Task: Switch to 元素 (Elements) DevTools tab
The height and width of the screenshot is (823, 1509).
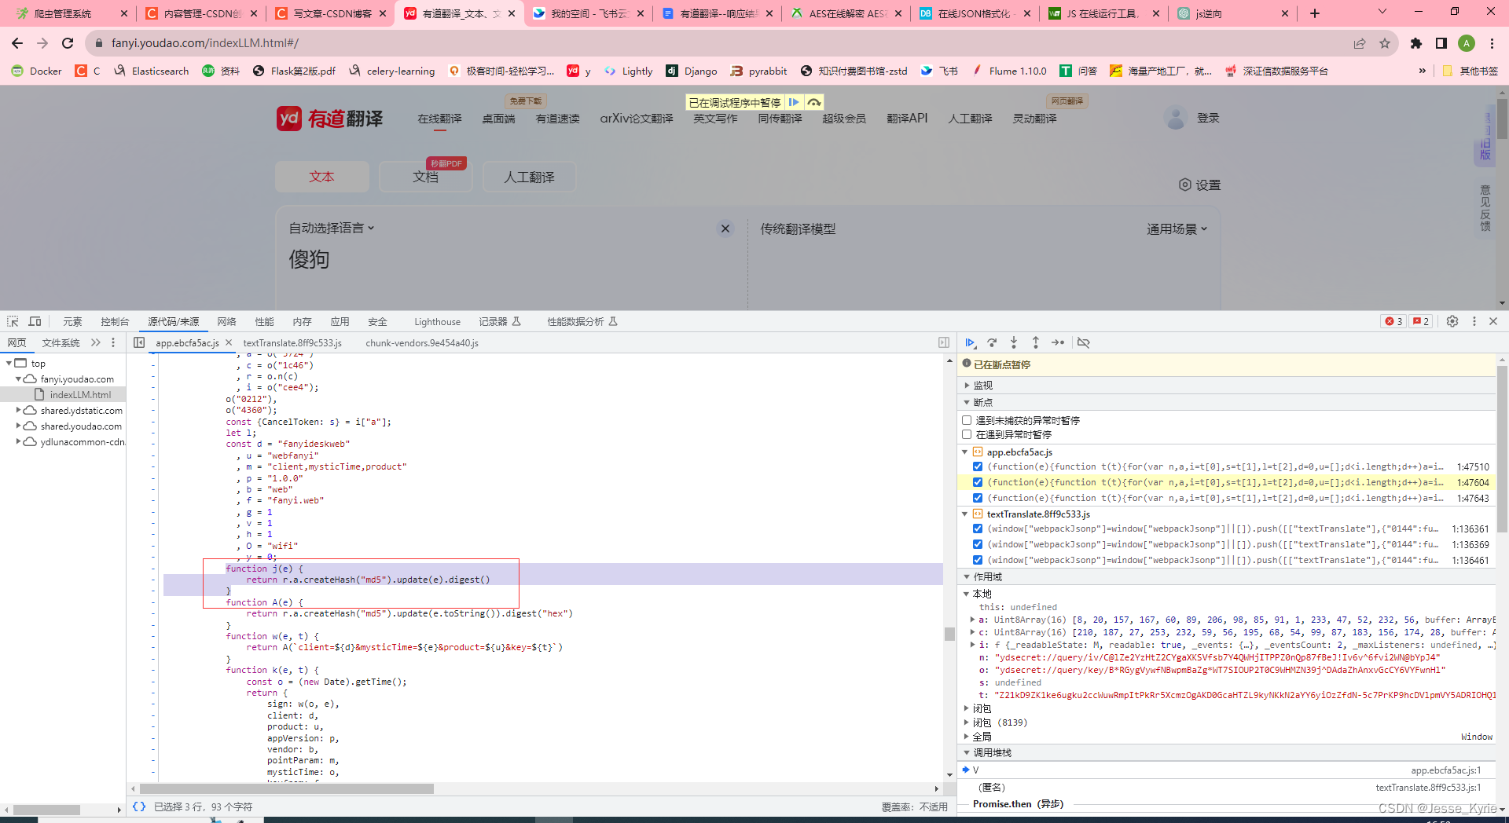Action: click(72, 321)
